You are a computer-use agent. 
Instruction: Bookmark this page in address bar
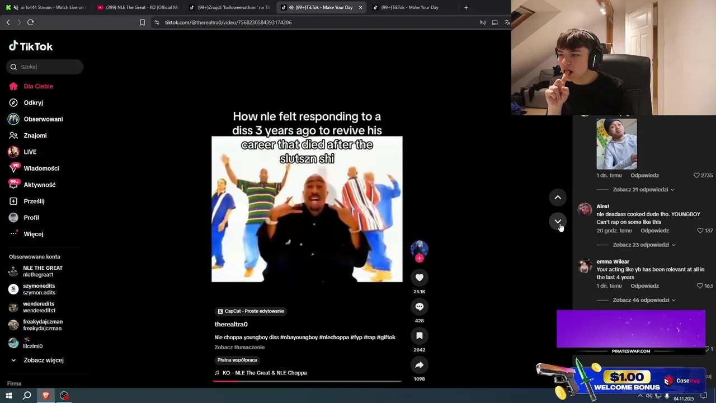coord(142,22)
